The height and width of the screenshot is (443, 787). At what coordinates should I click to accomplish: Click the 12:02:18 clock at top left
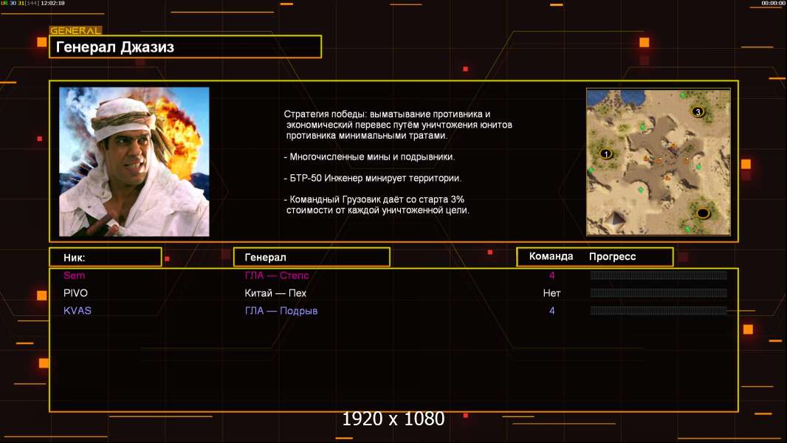52,3
